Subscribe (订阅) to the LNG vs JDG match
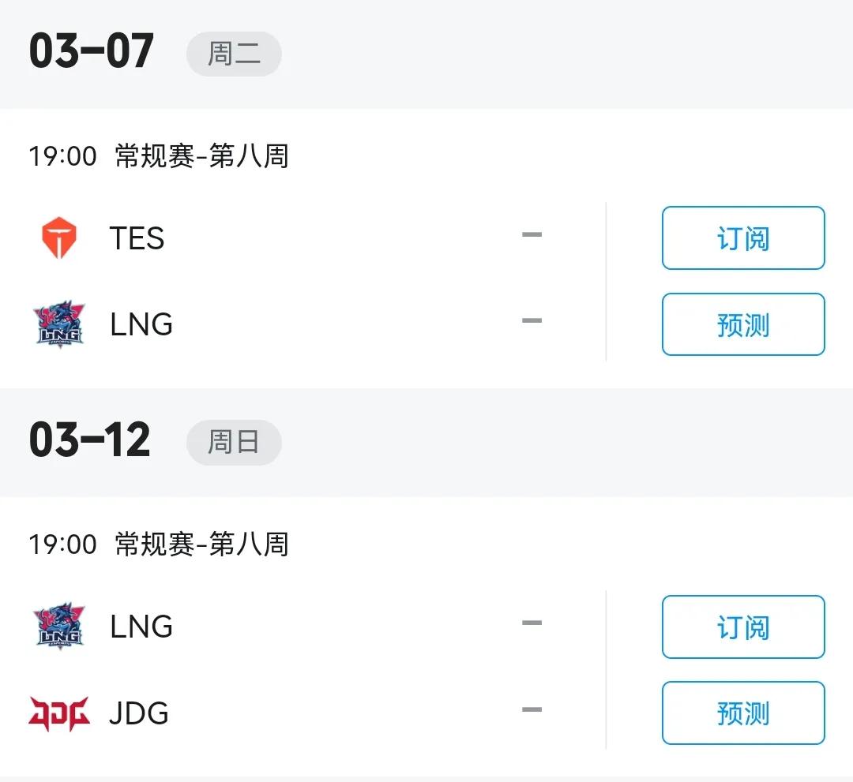This screenshot has height=782, width=853. (x=742, y=627)
